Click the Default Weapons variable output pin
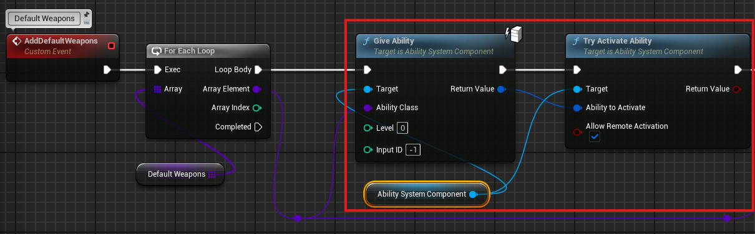 [212, 174]
